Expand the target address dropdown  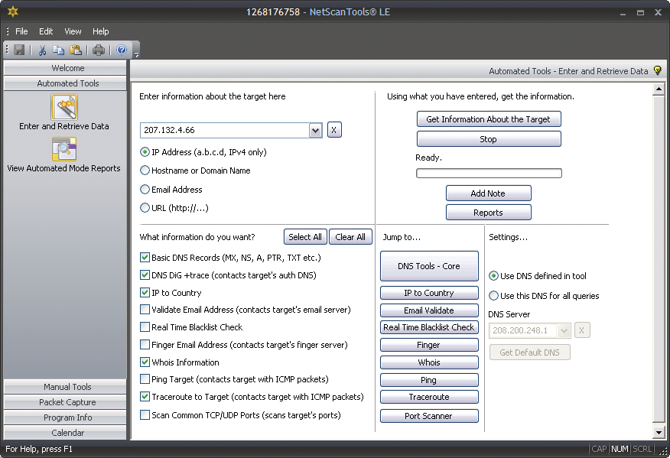(x=315, y=130)
